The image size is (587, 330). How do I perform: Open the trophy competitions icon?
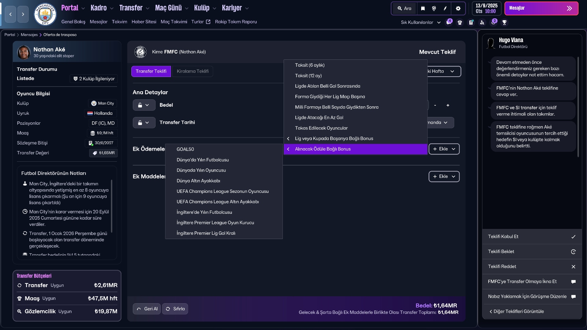click(505, 22)
